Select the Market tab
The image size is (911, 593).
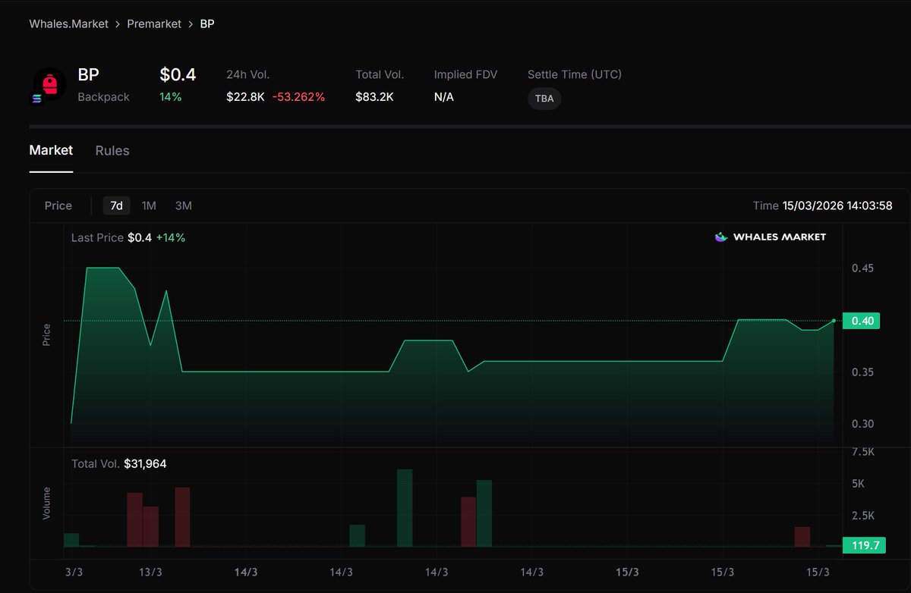point(51,150)
